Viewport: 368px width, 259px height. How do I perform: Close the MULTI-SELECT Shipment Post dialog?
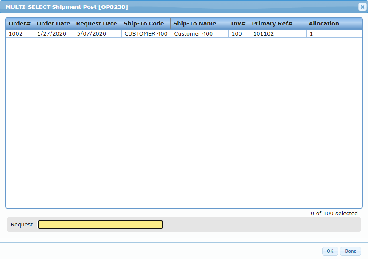362,7
